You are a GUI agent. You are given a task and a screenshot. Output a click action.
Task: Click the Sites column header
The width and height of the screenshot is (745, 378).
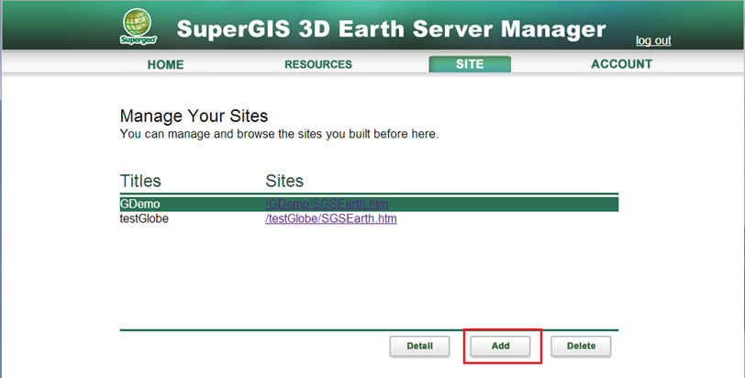(x=284, y=181)
